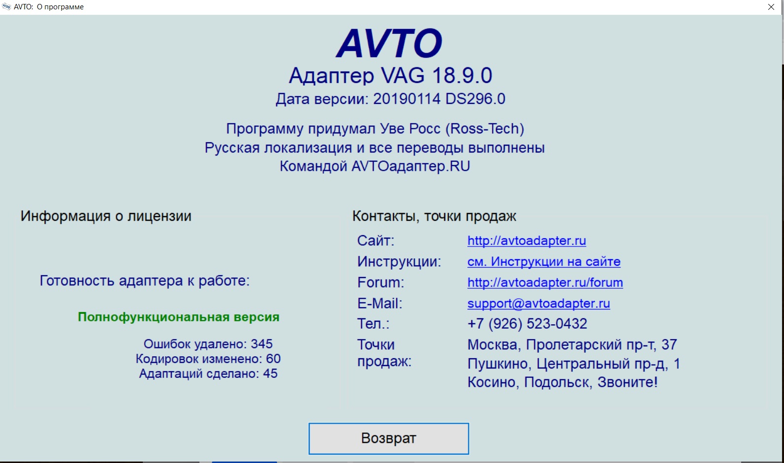Click Информация о лицензии heading
Viewport: 784px width, 463px height.
[x=106, y=216]
